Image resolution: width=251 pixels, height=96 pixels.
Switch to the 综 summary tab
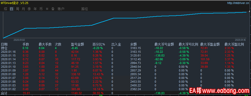(5, 9)
